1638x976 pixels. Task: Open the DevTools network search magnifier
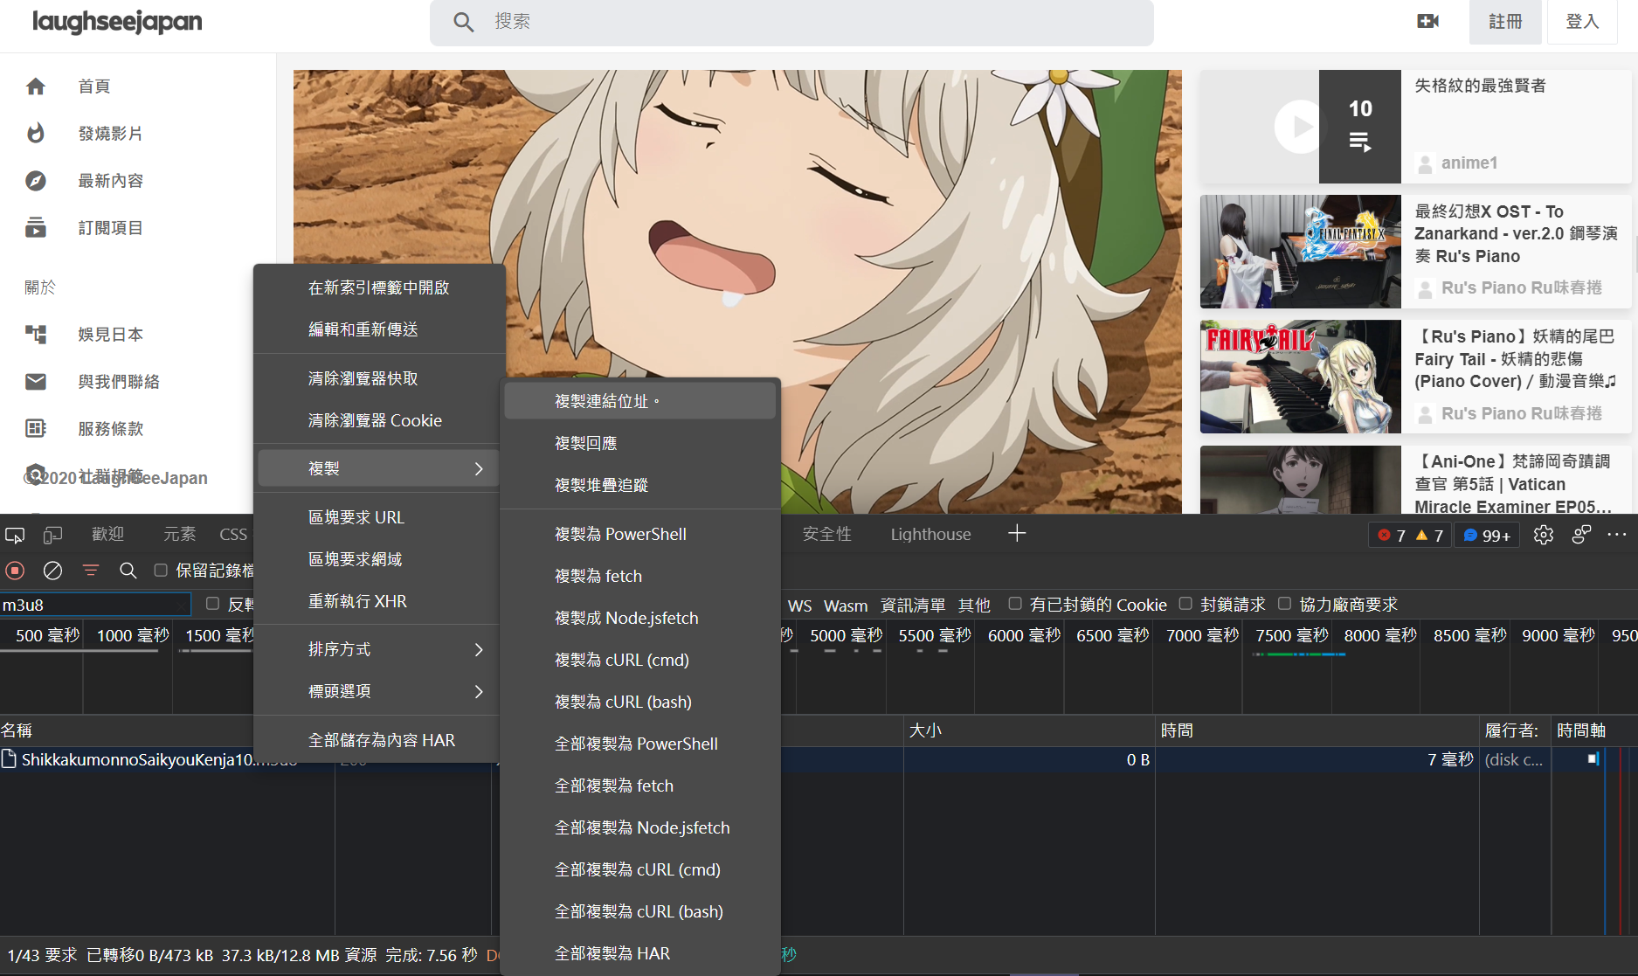pyautogui.click(x=128, y=571)
